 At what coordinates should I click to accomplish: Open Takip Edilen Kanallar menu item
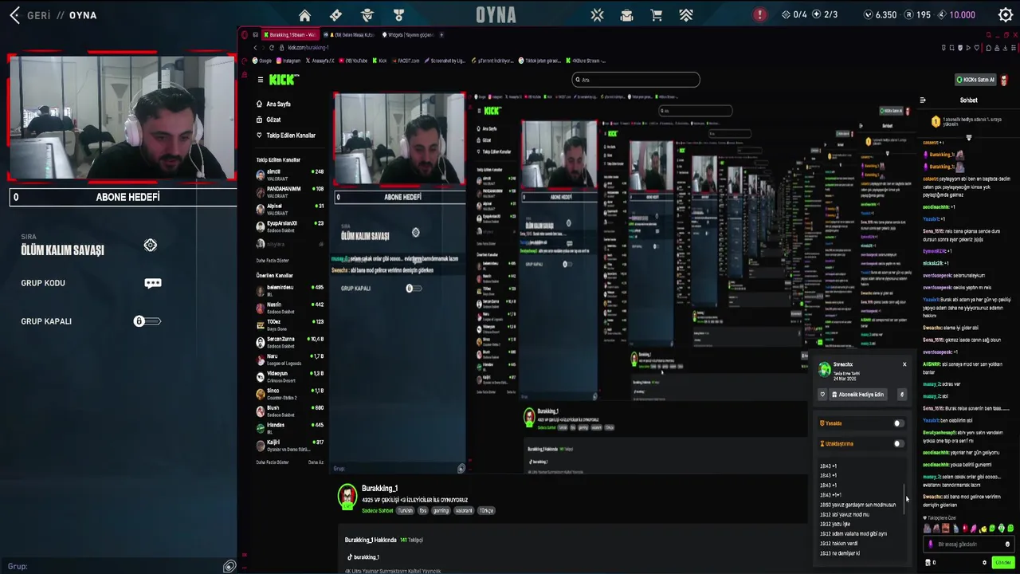click(285, 136)
